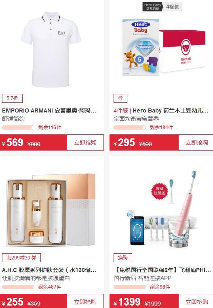Click 立即抢购 for the ¥569 Armani shirt
Viewport: 213px width, 308px height.
85,142
